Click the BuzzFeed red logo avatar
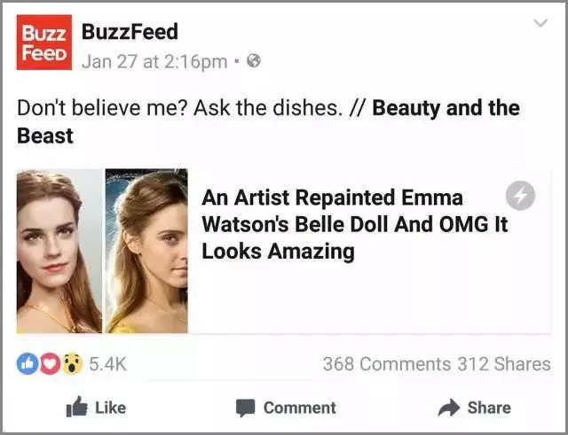 [x=44, y=43]
